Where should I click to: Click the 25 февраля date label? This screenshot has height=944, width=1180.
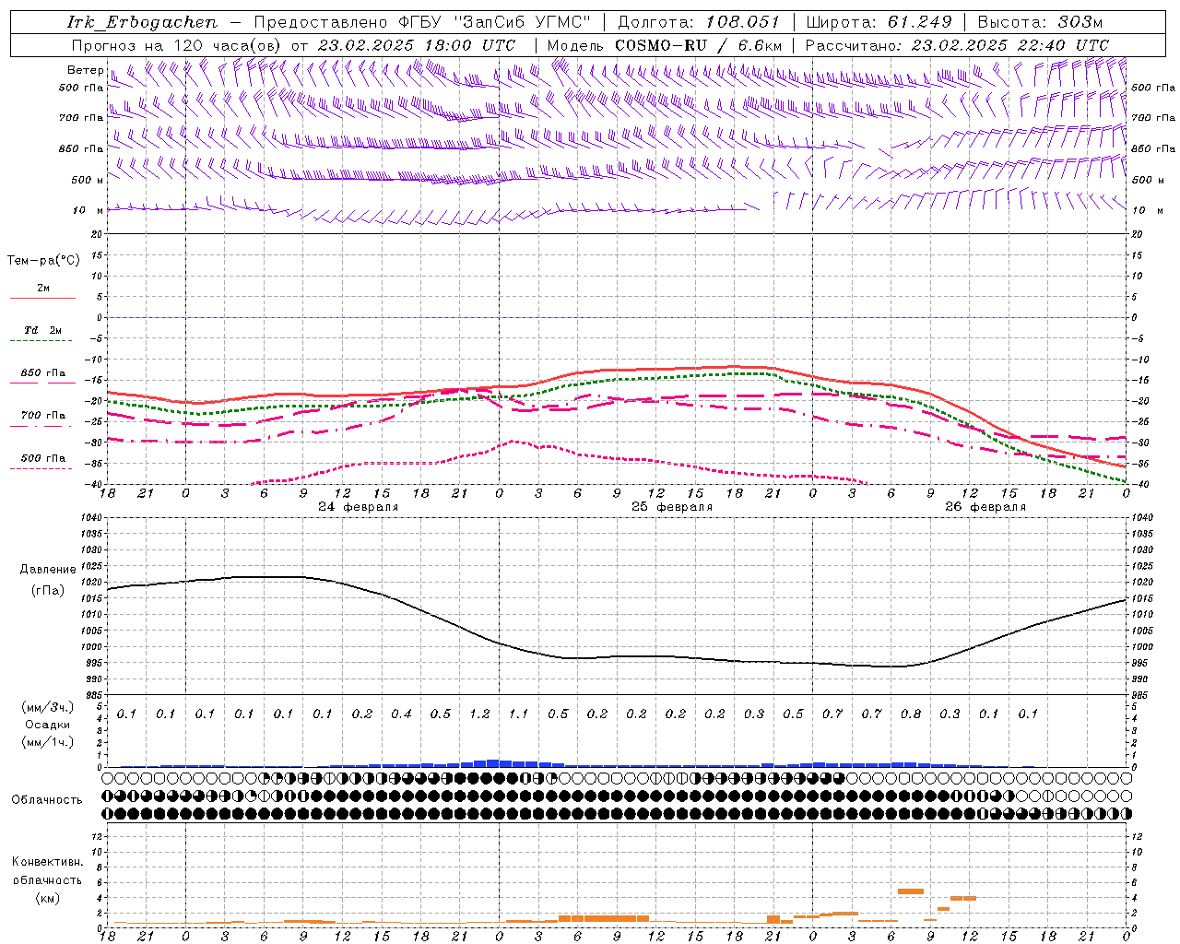[x=671, y=507]
